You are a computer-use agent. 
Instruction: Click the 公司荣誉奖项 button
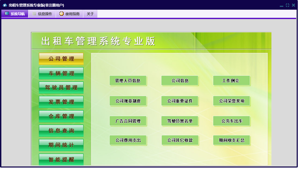click(x=232, y=101)
